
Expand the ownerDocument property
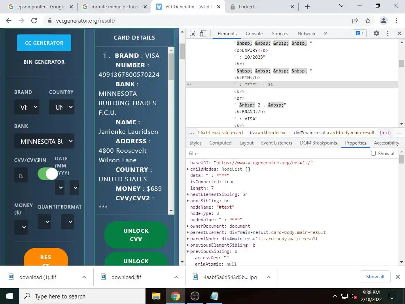188,226
